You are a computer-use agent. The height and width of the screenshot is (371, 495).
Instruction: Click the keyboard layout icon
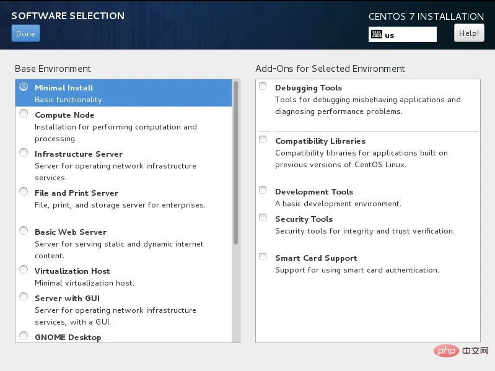[x=376, y=35]
